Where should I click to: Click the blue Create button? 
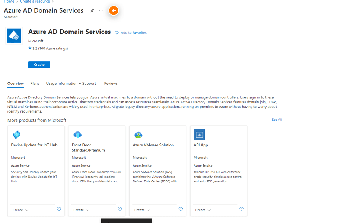click(39, 65)
